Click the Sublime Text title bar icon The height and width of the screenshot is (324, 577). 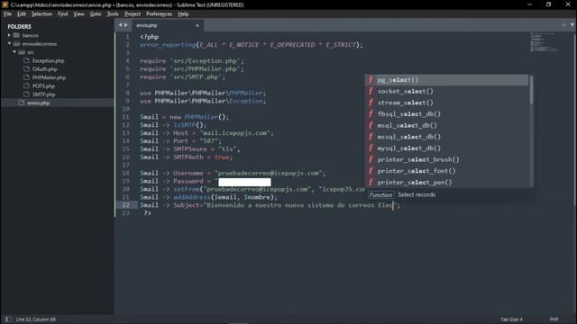click(5, 4)
